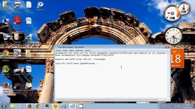
Task: Open the Düzen menu in Notepad
Action: (x=65, y=51)
